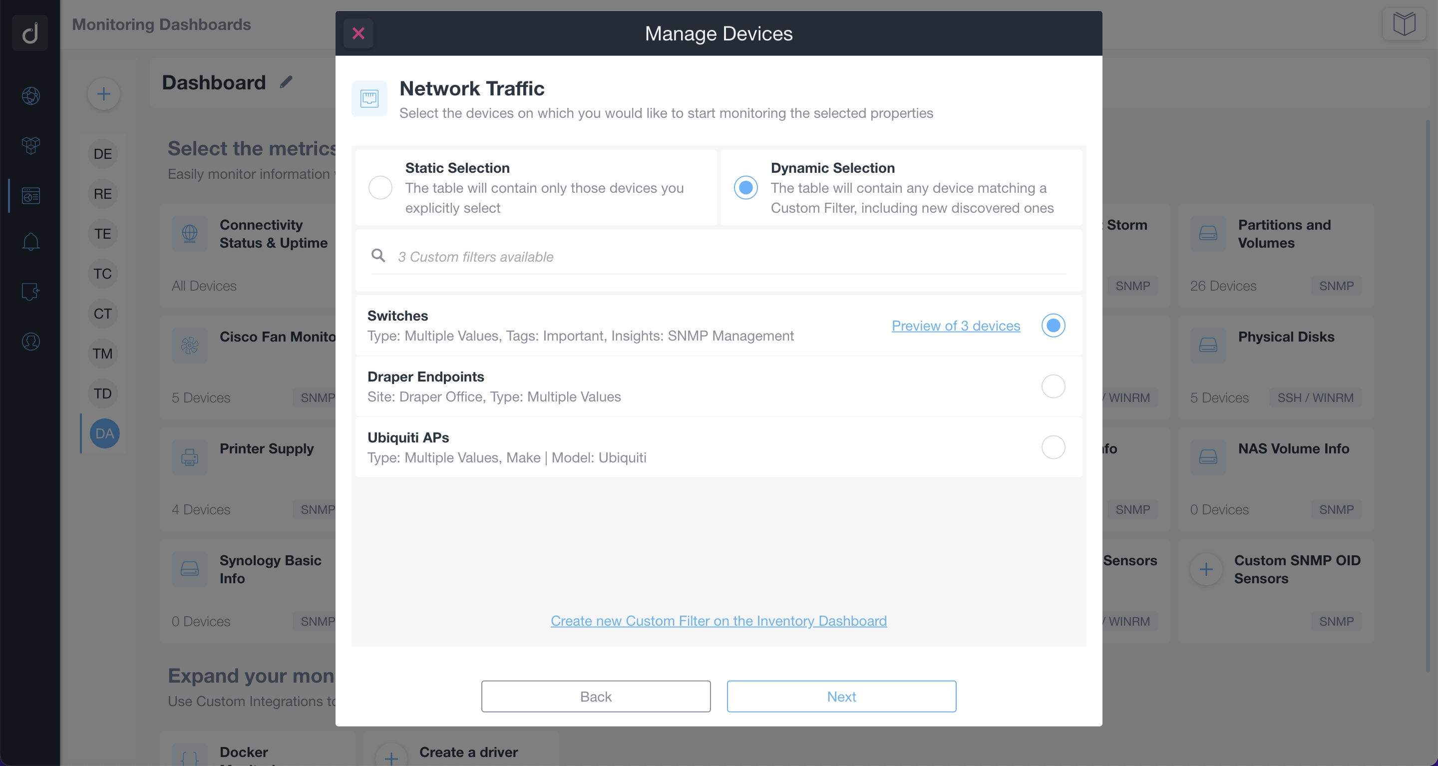Click the Switches filter name

coord(397,316)
